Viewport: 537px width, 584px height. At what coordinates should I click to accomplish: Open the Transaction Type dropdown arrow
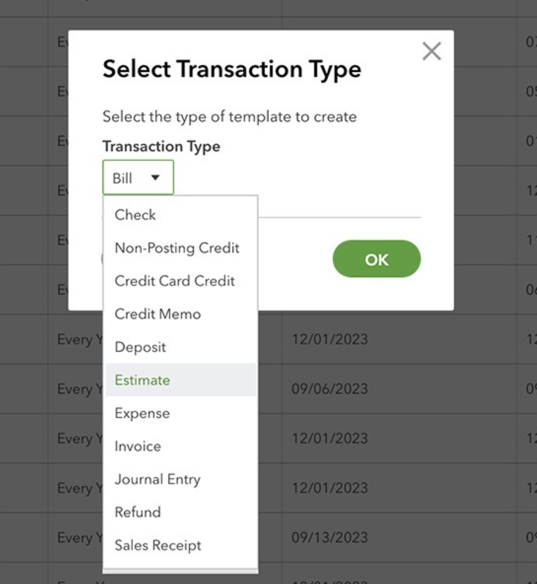click(x=155, y=178)
